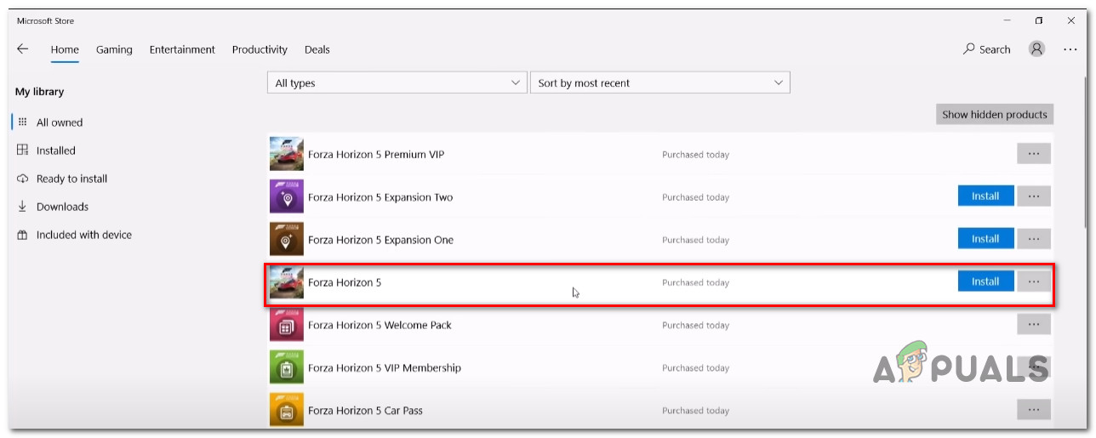Expand the All types filter dropdown
Screen dimensions: 1096x438
point(397,83)
